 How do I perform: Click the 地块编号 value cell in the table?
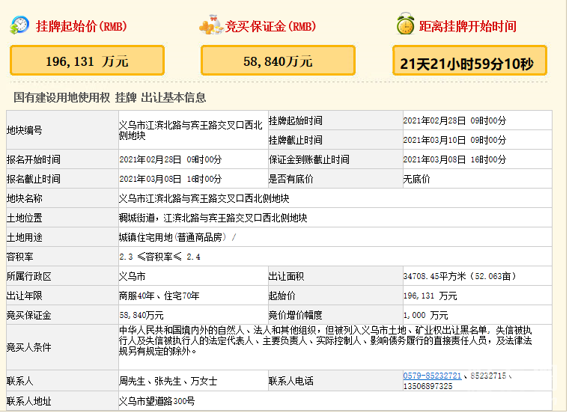[x=191, y=130]
